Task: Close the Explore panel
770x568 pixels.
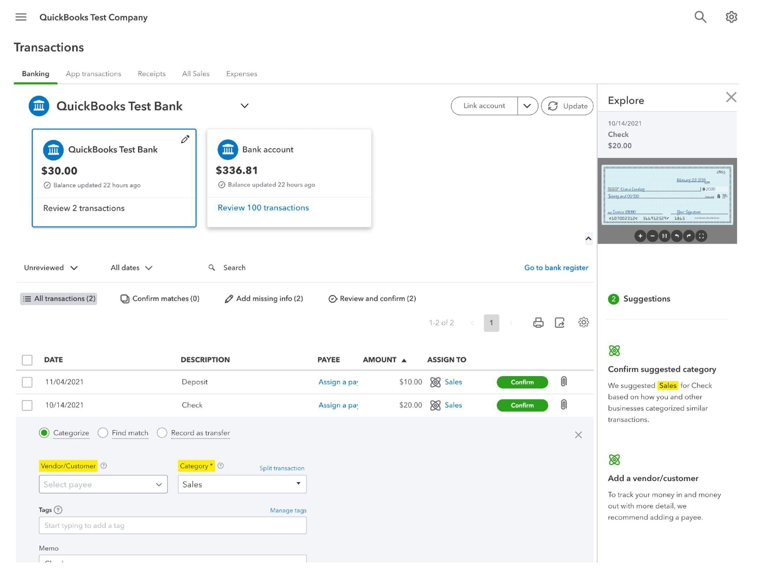Action: pos(731,97)
